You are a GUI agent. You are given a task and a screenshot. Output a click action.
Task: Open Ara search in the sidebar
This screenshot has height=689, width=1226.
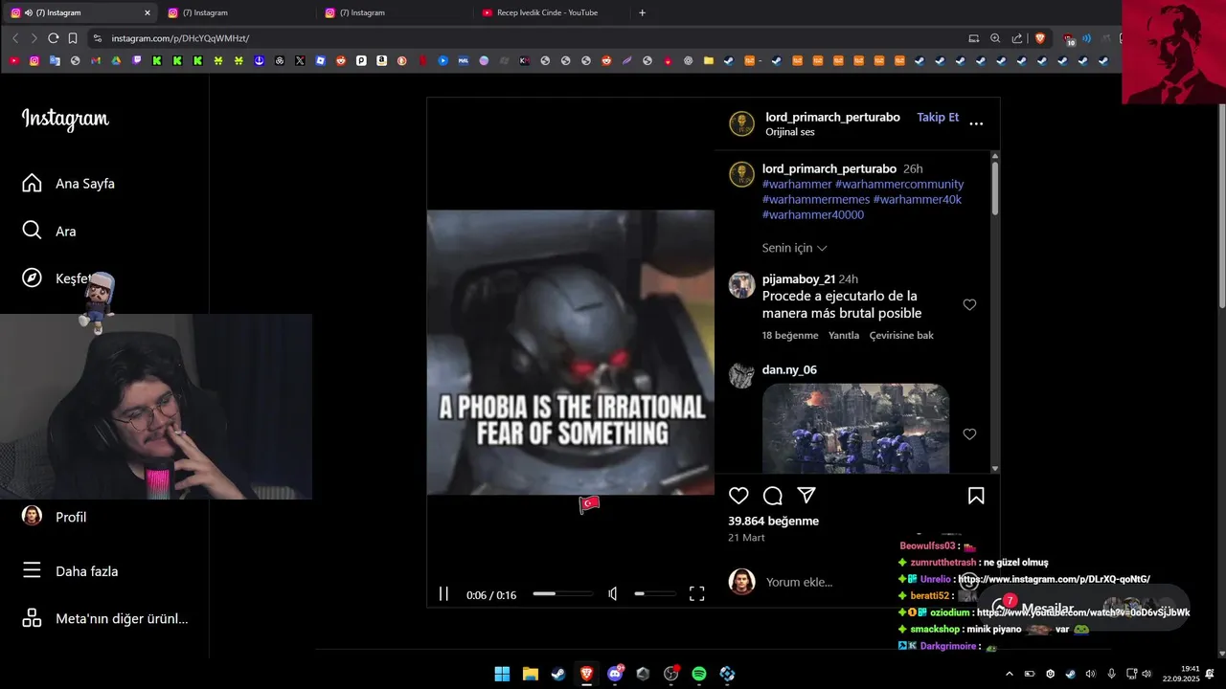pyautogui.click(x=49, y=231)
